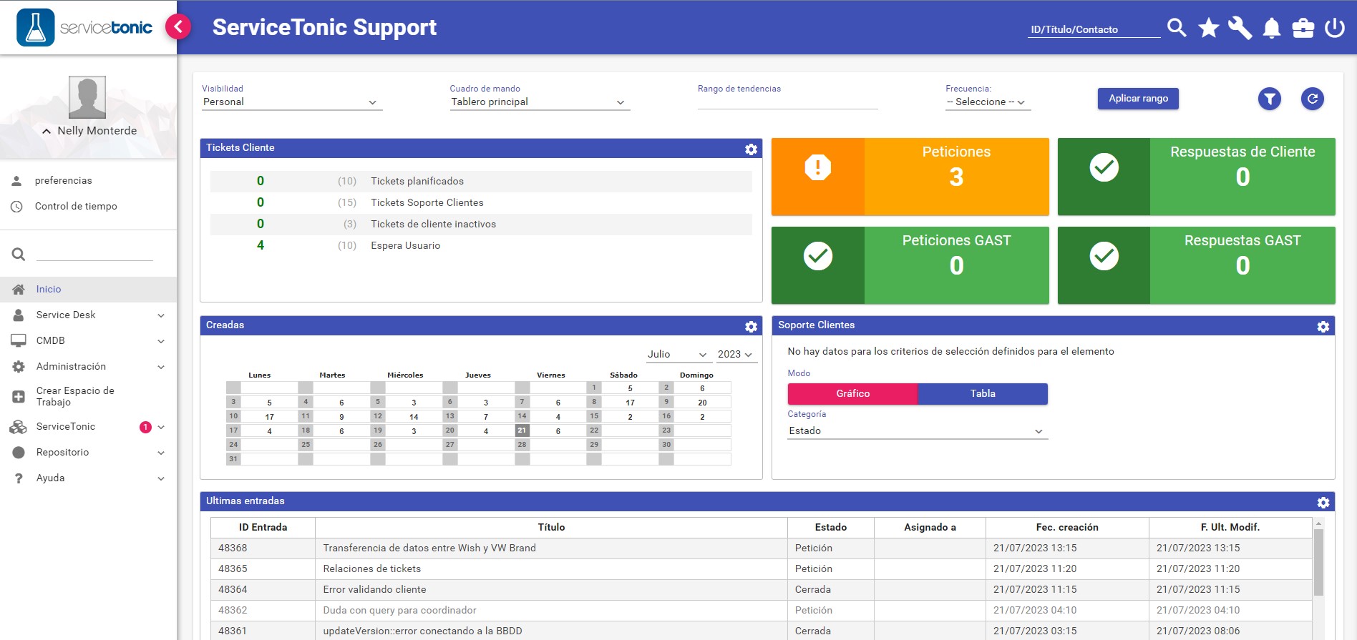
Task: Select calendar day 21 in Creadas
Action: click(x=522, y=430)
